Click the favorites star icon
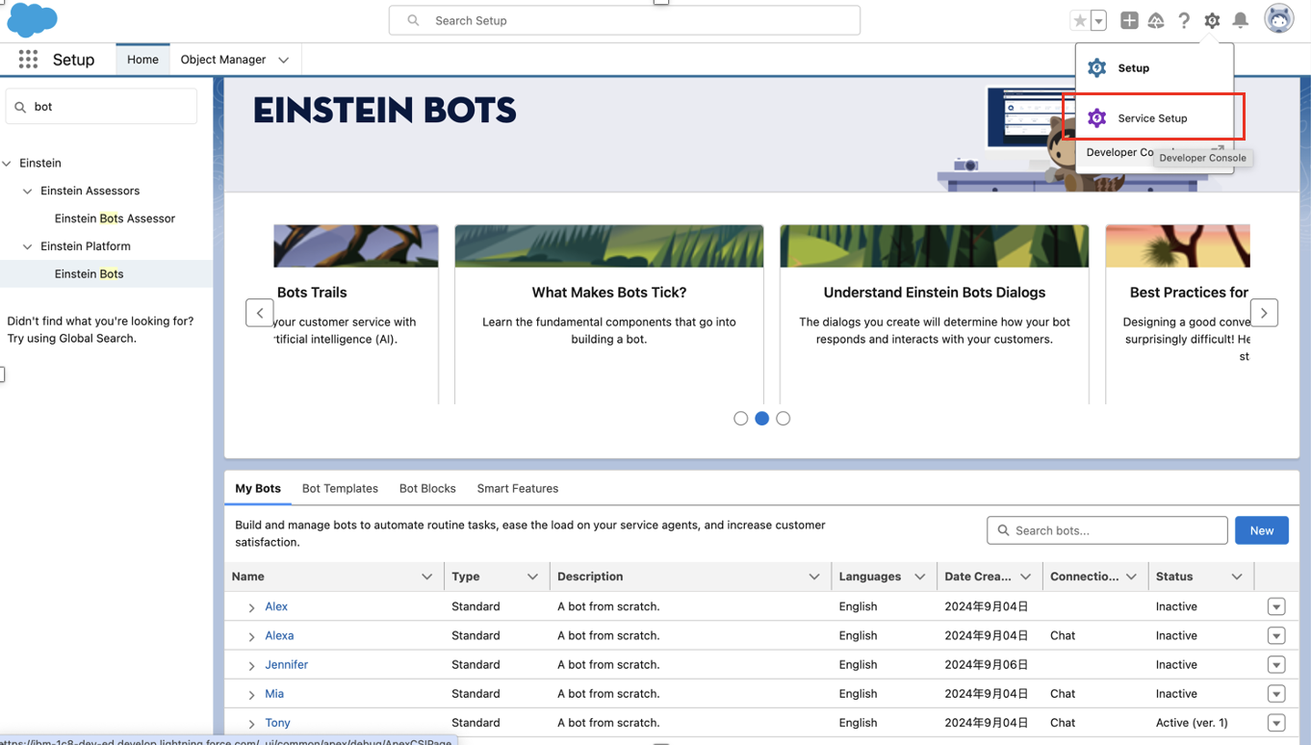 [1080, 20]
